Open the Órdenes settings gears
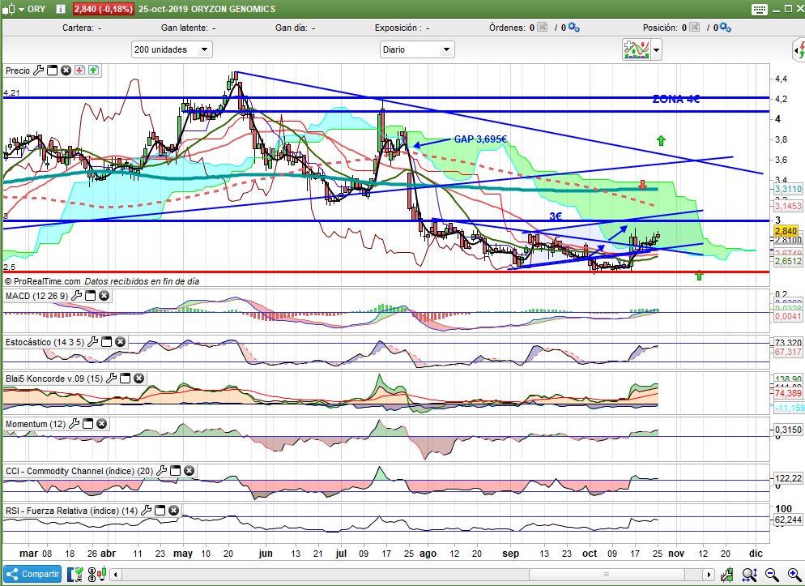Image resolution: width=805 pixels, height=586 pixels. pos(573,28)
